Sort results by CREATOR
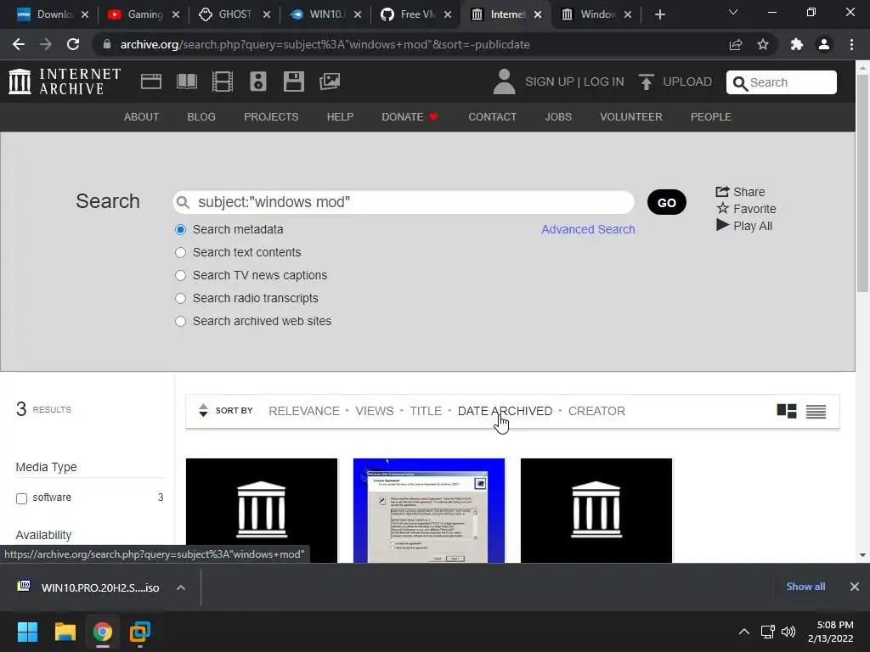This screenshot has width=870, height=652. (596, 411)
